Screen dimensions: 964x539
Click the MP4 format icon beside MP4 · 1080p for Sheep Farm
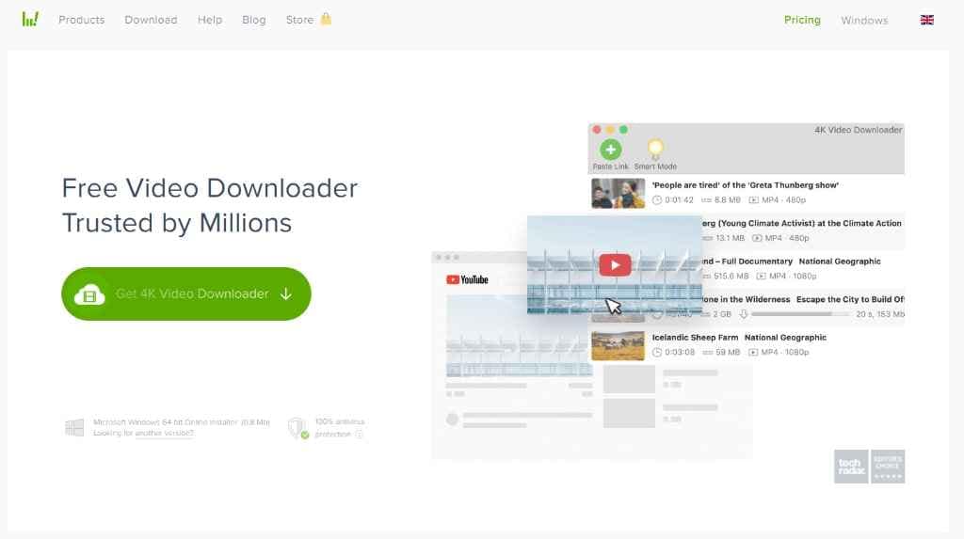753,352
